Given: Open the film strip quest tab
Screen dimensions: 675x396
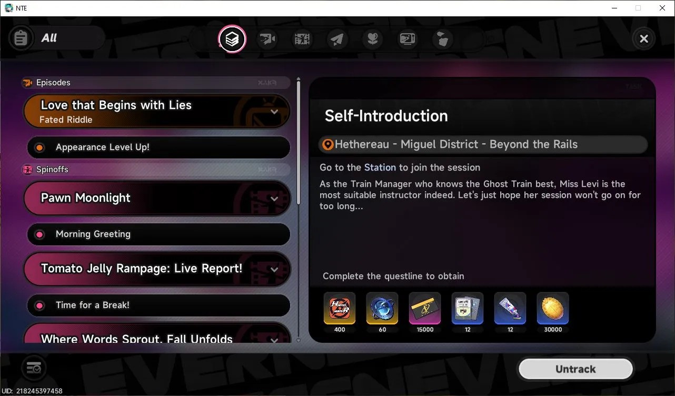Looking at the screenshot, I should point(302,39).
